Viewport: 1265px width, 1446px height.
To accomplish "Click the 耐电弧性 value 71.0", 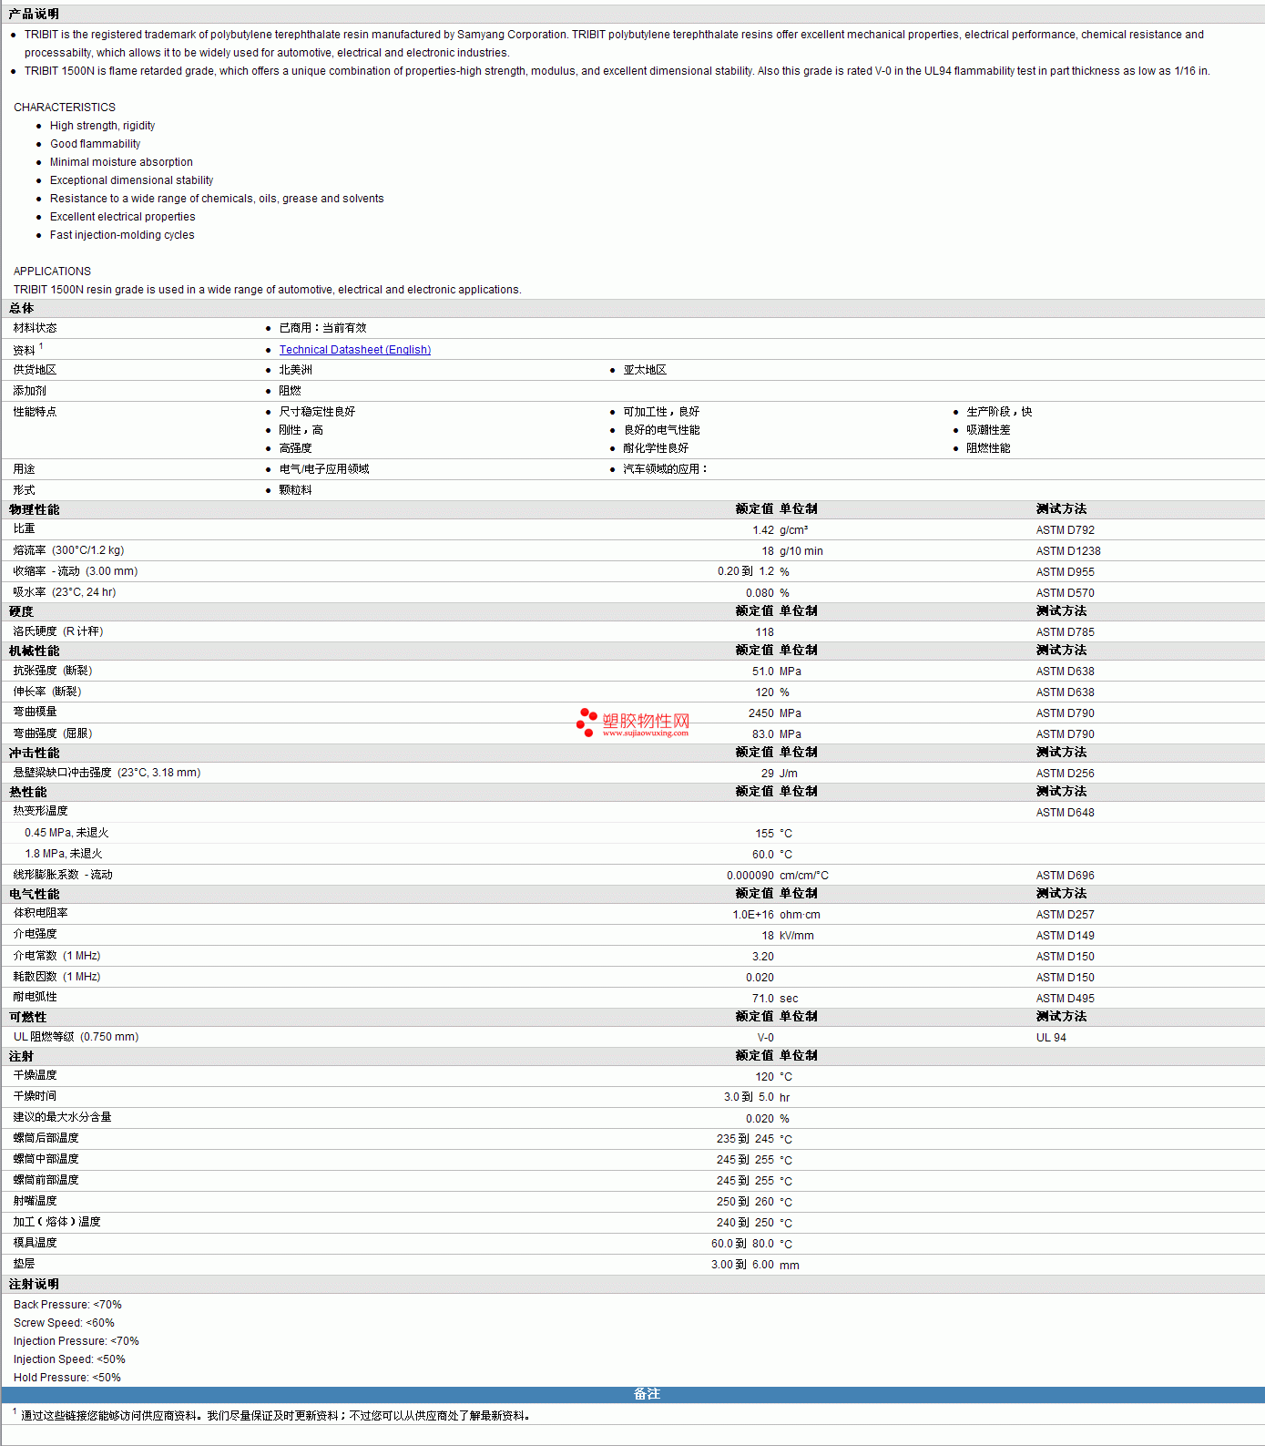I will click(x=763, y=999).
